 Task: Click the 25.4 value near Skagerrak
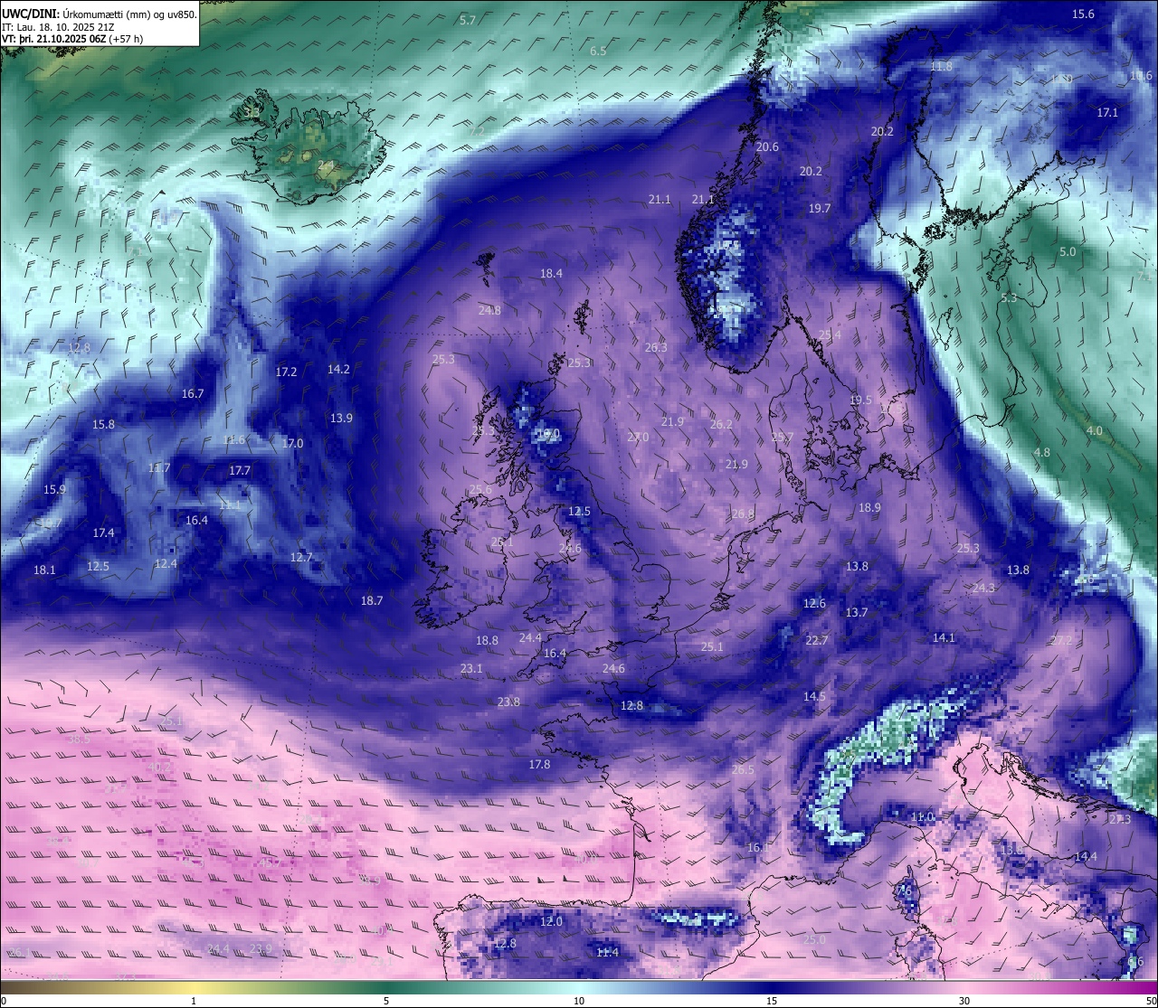point(830,334)
